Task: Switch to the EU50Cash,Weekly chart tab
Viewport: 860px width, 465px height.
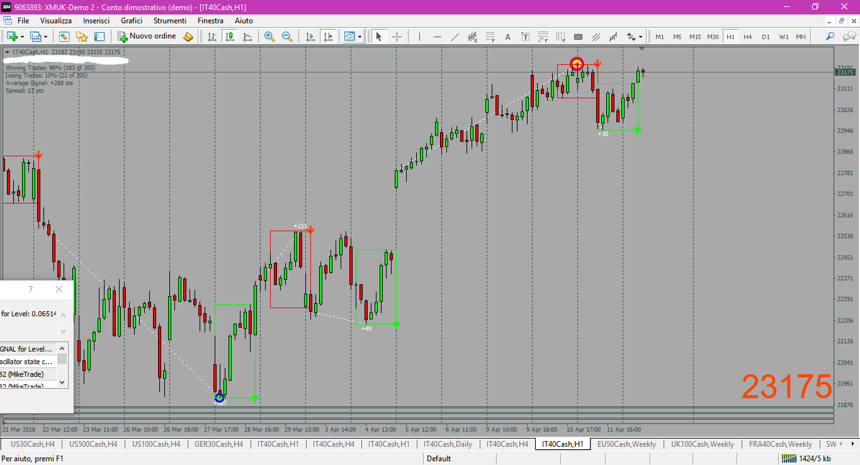Action: coord(626,444)
